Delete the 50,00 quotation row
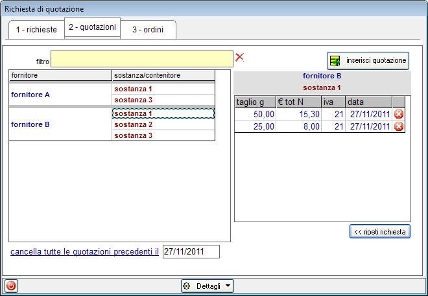428x296 pixels. coord(399,114)
